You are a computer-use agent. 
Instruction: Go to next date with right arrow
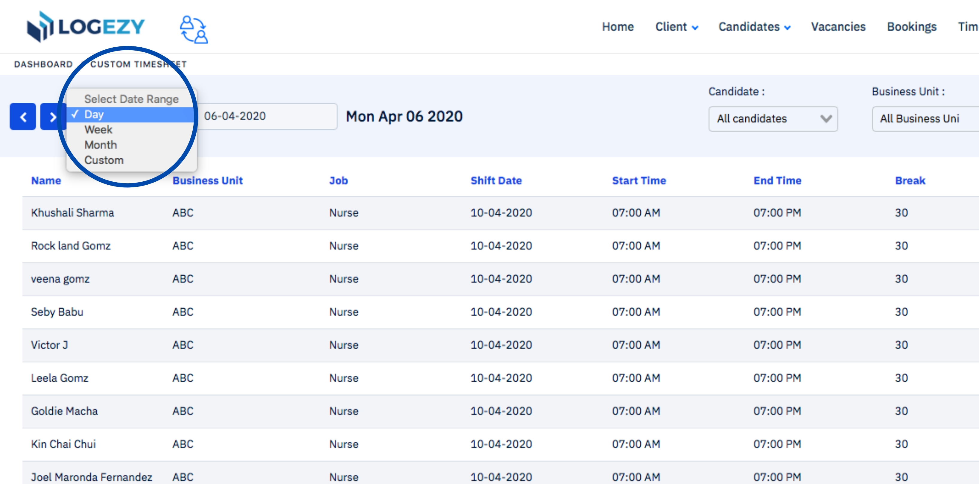pos(53,116)
